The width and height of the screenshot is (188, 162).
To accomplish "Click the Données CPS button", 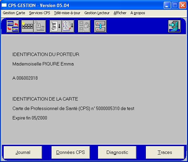I will [x=71, y=153].
